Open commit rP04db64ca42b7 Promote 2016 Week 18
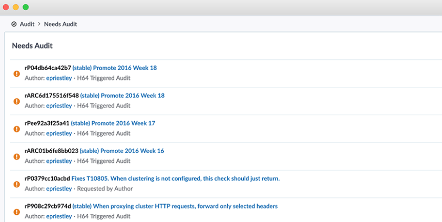Image resolution: width=442 pixels, height=222 pixels. [114, 68]
